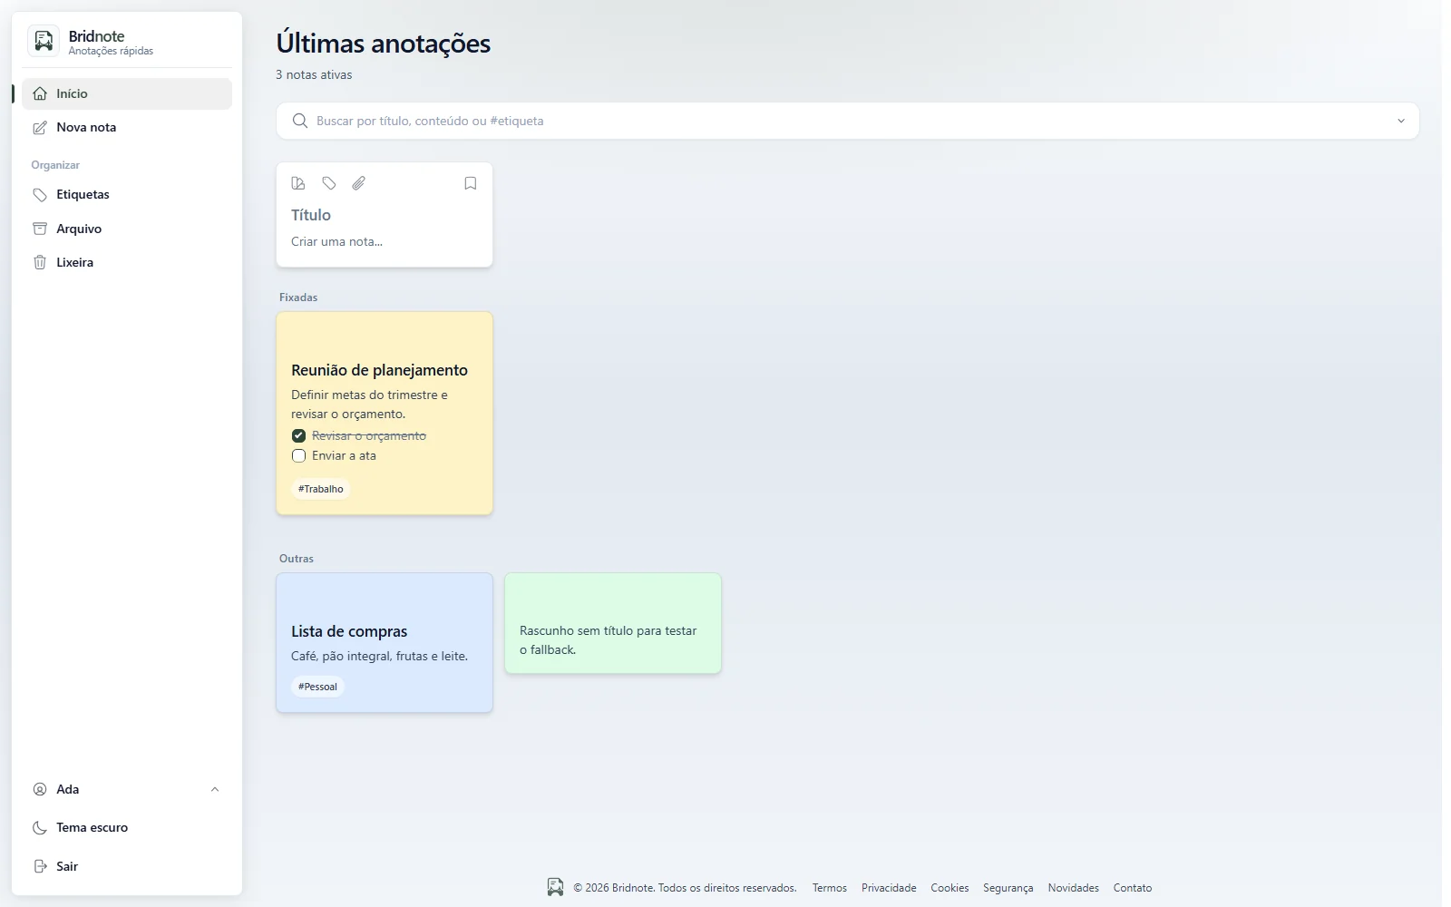Open the 'Rascunho sem título' green note
Screen dimensions: 1451x907
[613, 623]
